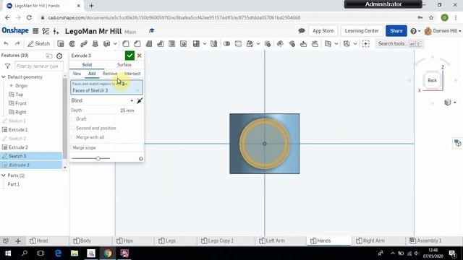The height and width of the screenshot is (260, 463).
Task: Click the Sketch button
Action: pyautogui.click(x=38, y=43)
